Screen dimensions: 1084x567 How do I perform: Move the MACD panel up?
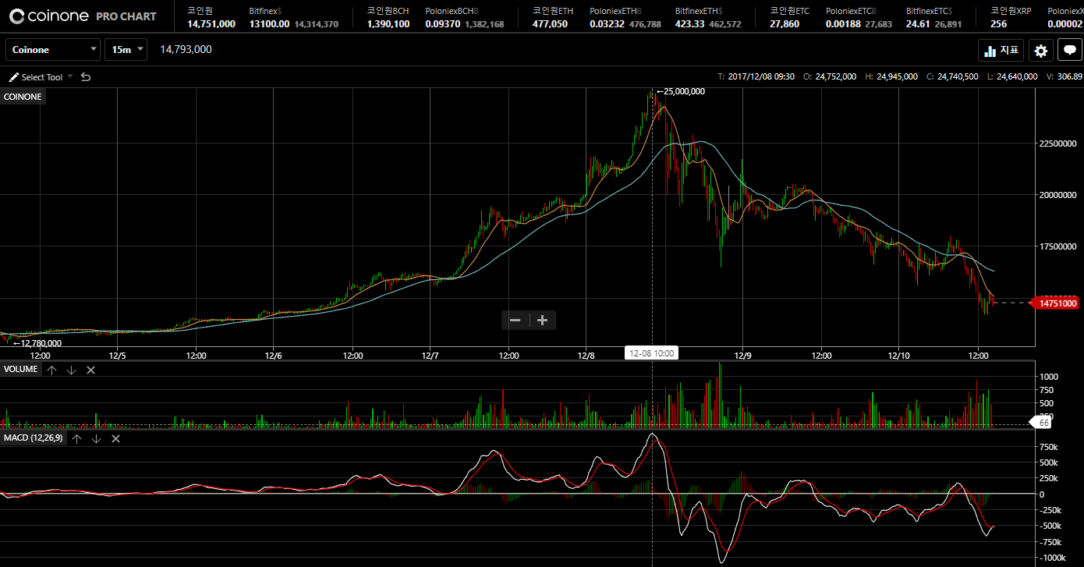coord(77,438)
